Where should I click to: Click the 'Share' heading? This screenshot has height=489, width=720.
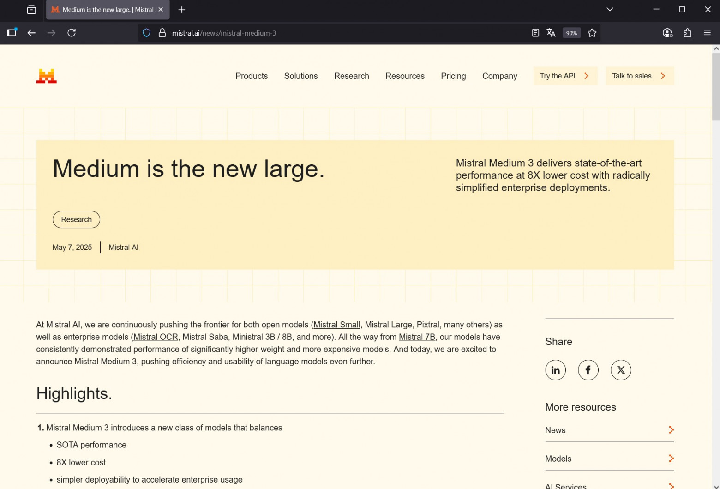click(558, 342)
